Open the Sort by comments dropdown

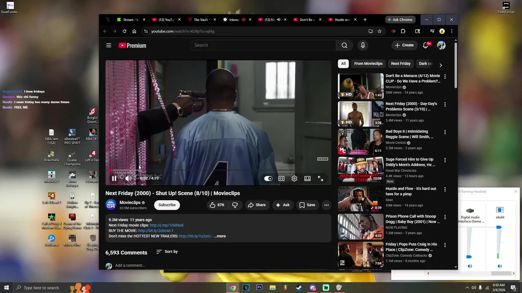coord(167,251)
